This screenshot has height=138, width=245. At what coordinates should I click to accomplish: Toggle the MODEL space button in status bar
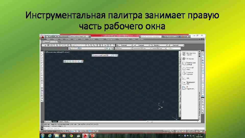166,131
